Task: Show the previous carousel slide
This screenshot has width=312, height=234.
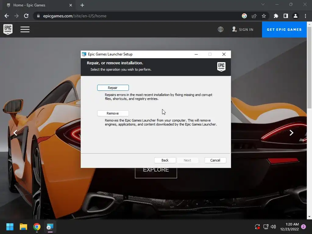Action: (15, 133)
